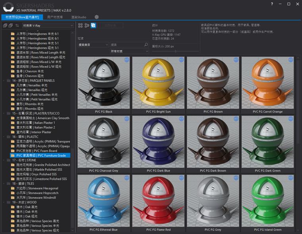Switch to the circles-with-arrow view icon
The height and width of the screenshot is (234, 302).
click(x=87, y=25)
